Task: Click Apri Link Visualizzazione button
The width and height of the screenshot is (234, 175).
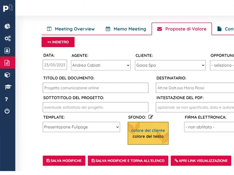Action: coord(200,161)
